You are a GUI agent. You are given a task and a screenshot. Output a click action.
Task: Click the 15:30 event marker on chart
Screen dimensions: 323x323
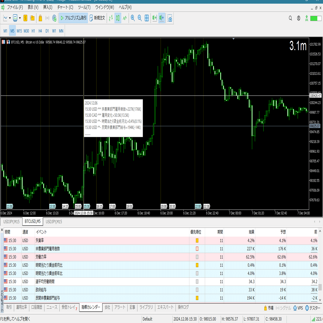click(x=87, y=206)
